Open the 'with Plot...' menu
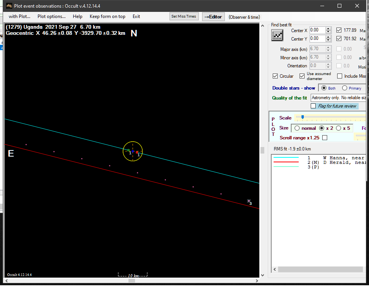The height and width of the screenshot is (286, 369). pyautogui.click(x=20, y=16)
